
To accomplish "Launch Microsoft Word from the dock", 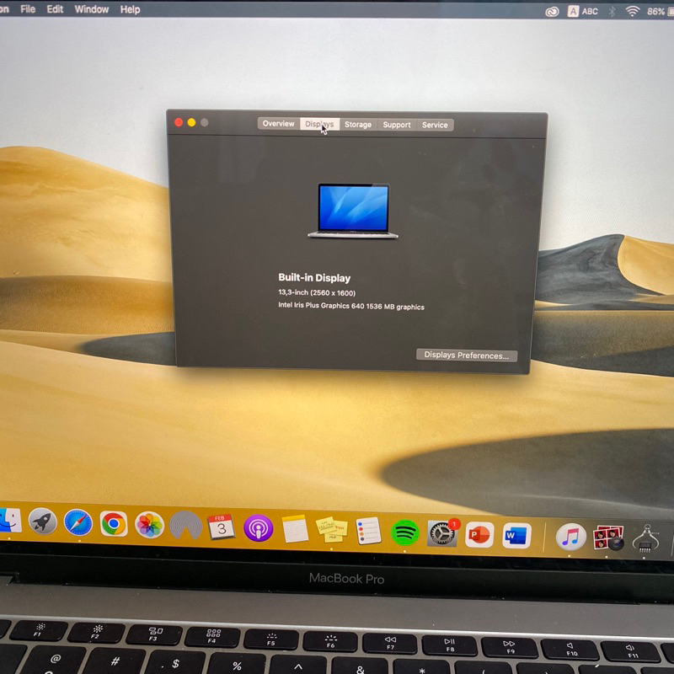I will click(516, 536).
